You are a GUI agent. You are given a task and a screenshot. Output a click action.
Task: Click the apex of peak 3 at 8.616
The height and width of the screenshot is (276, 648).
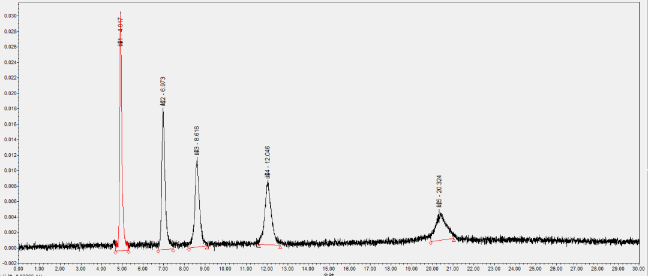pos(197,157)
